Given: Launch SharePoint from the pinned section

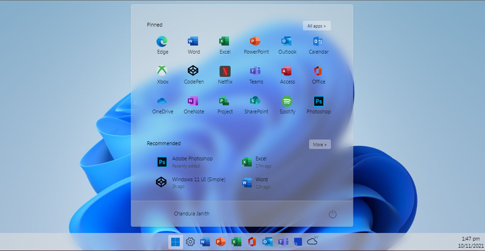Looking at the screenshot, I should click(x=256, y=102).
